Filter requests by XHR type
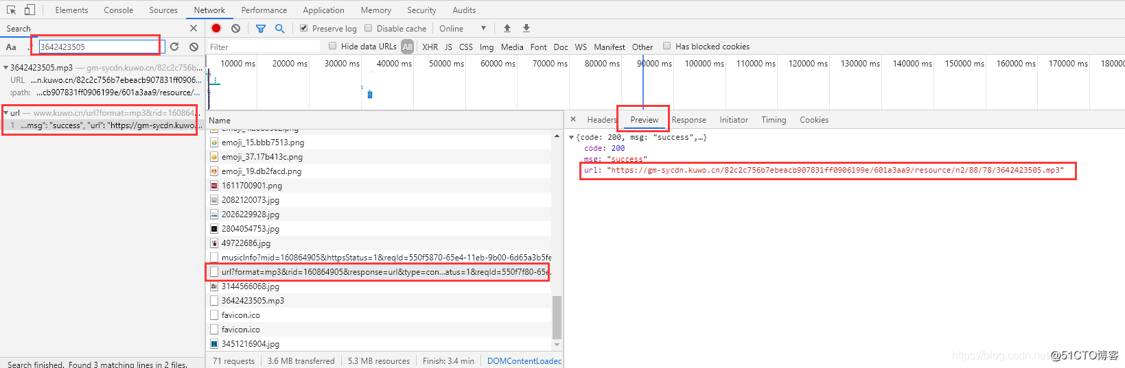This screenshot has height=368, width=1125. [x=430, y=47]
